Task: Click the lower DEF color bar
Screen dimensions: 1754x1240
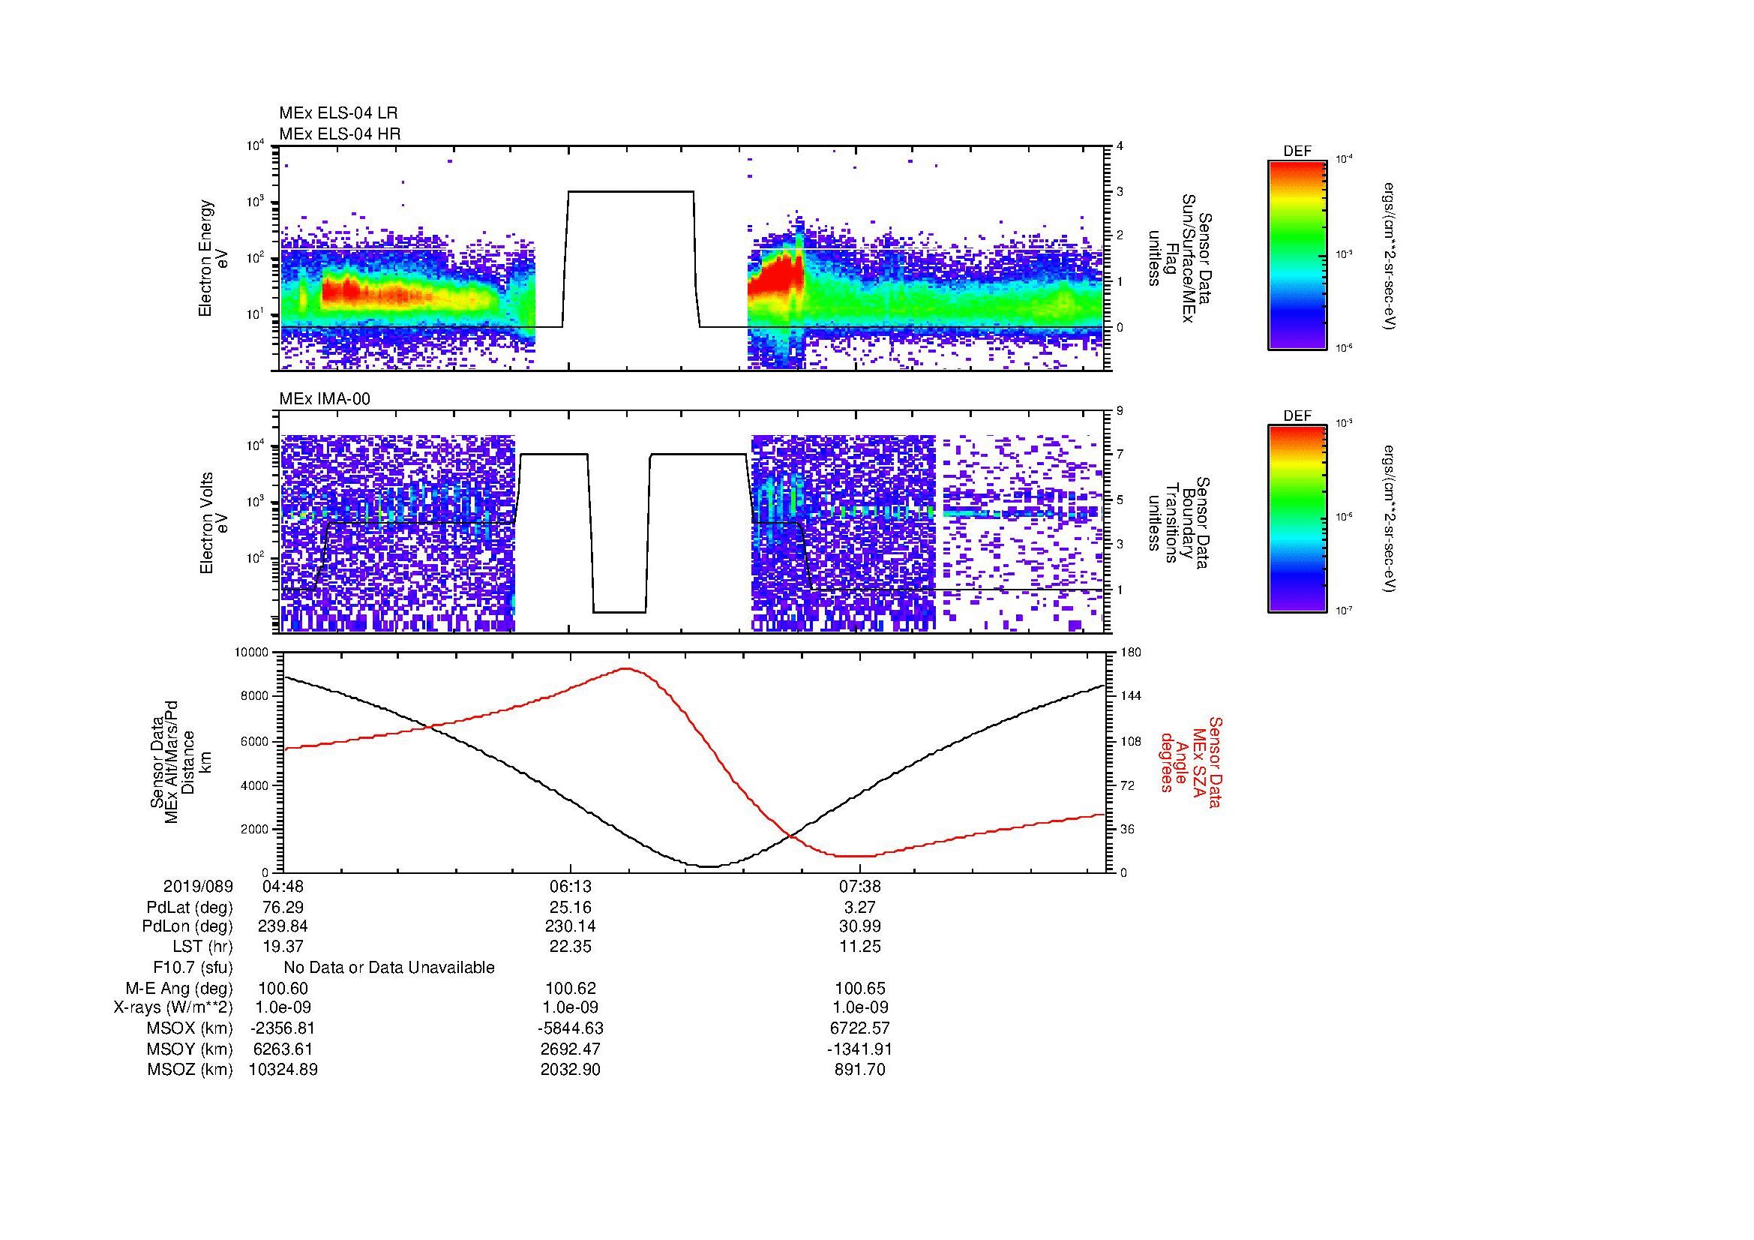Action: point(1297,520)
